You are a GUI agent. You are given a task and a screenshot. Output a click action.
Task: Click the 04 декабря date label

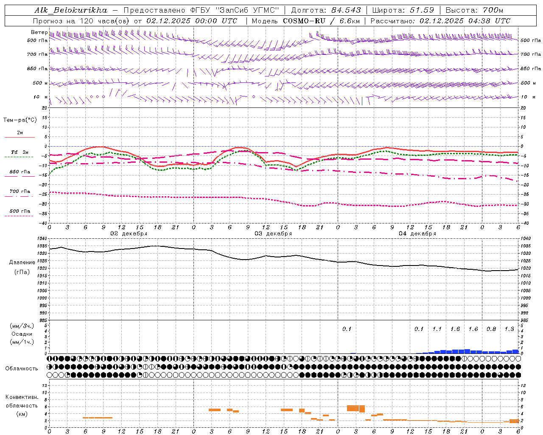(417, 234)
